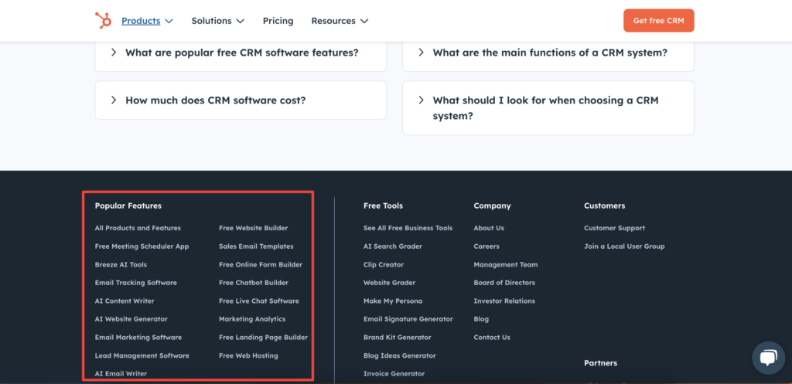
Task: Expand 'What are popular free CRM software features?'
Action: (x=241, y=53)
